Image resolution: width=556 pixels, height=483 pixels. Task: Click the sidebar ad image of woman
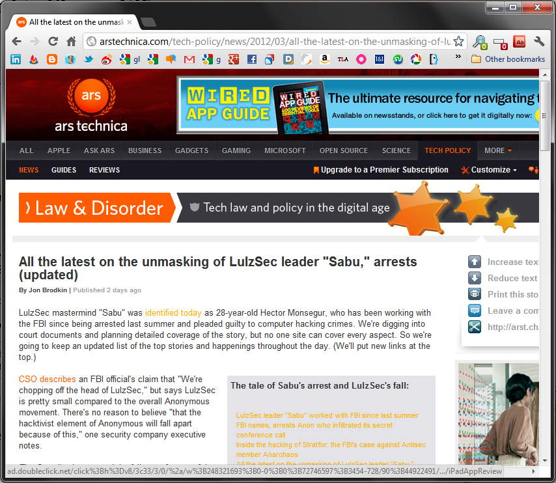498,414
